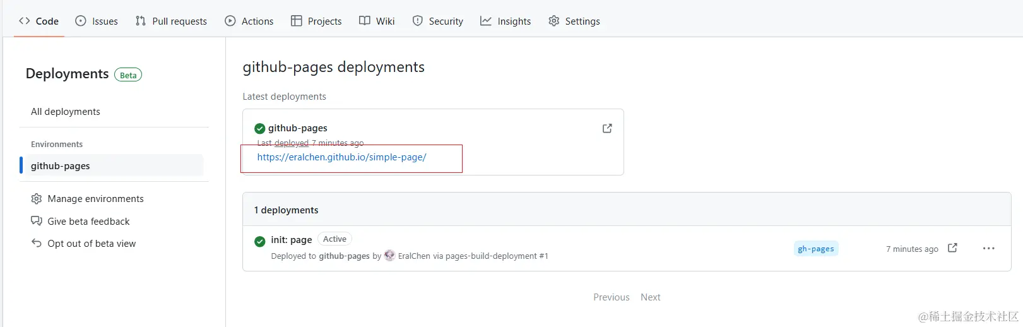1023x327 pixels.
Task: Select All deployments in the sidebar
Action: click(66, 112)
